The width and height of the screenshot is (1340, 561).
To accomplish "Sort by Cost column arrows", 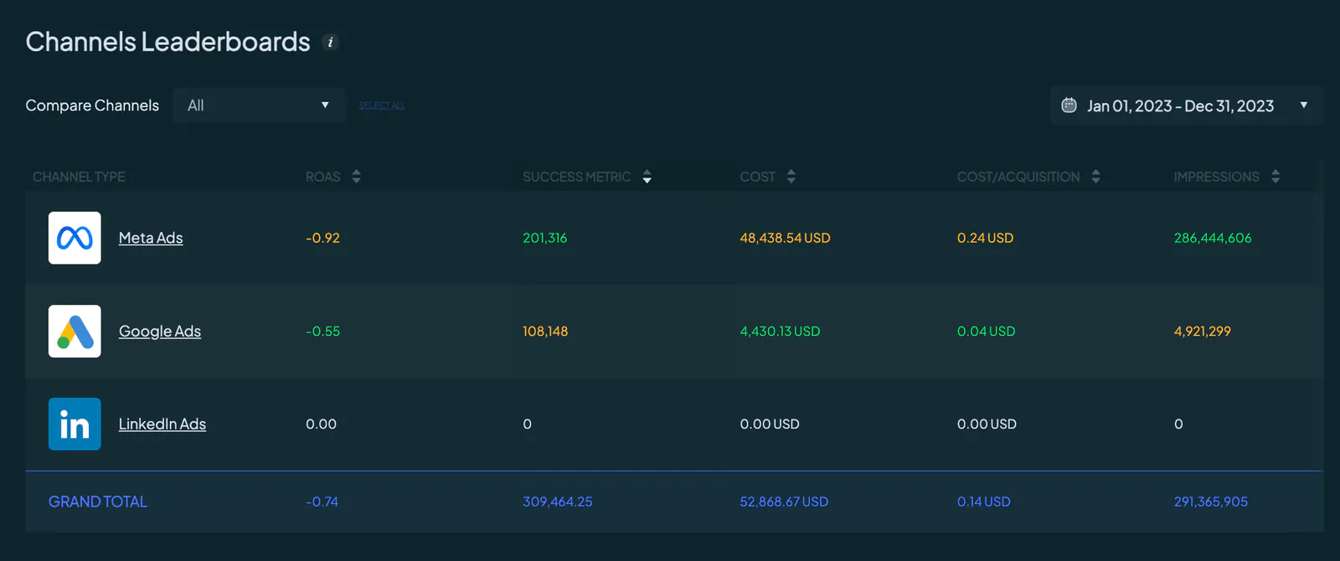I will pos(791,177).
